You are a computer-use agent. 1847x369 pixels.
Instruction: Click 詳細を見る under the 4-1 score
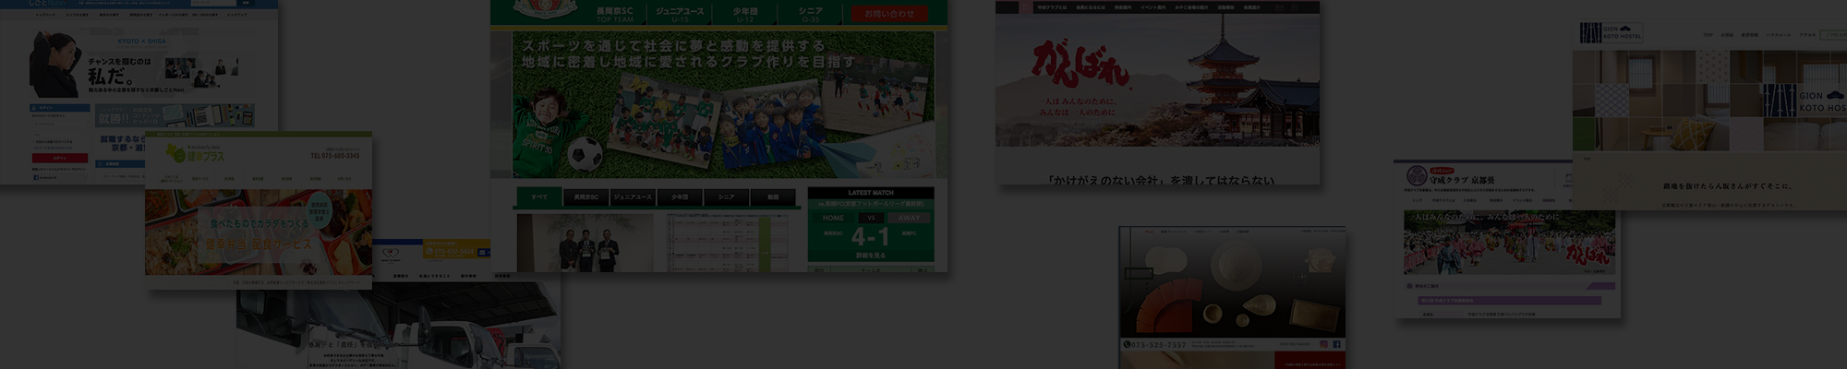(x=871, y=255)
